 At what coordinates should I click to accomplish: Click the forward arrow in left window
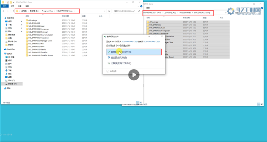coord(7,11)
